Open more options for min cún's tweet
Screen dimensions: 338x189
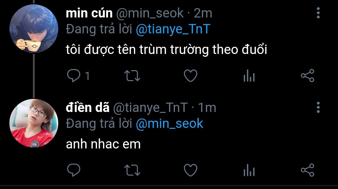318,13
